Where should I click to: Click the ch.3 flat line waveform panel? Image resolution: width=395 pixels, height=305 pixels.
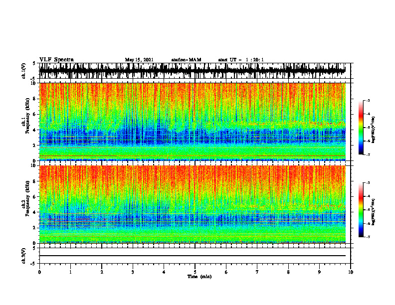pos(195,256)
